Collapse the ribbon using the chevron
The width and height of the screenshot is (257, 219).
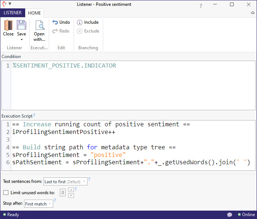(253, 13)
